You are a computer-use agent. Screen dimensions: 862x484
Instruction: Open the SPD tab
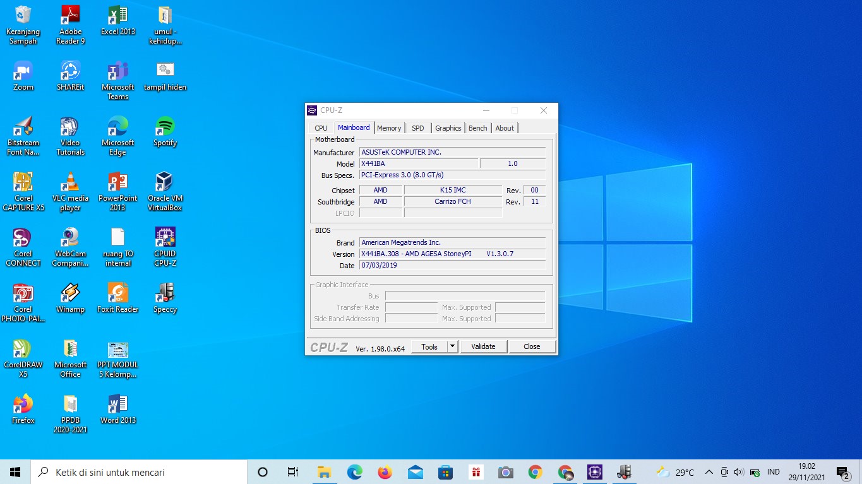[x=418, y=128]
